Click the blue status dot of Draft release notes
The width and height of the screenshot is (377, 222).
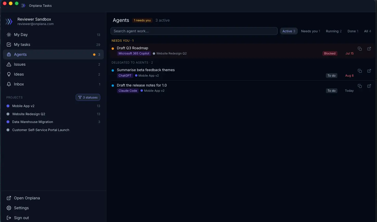113,85
